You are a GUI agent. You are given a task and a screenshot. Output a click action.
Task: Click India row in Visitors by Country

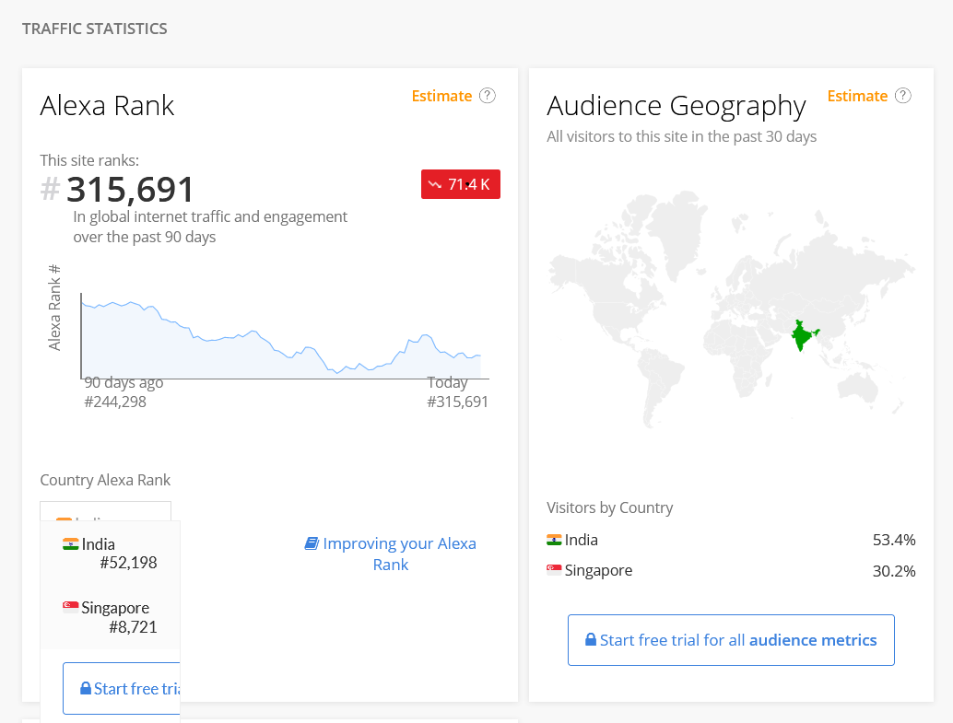[x=731, y=540]
